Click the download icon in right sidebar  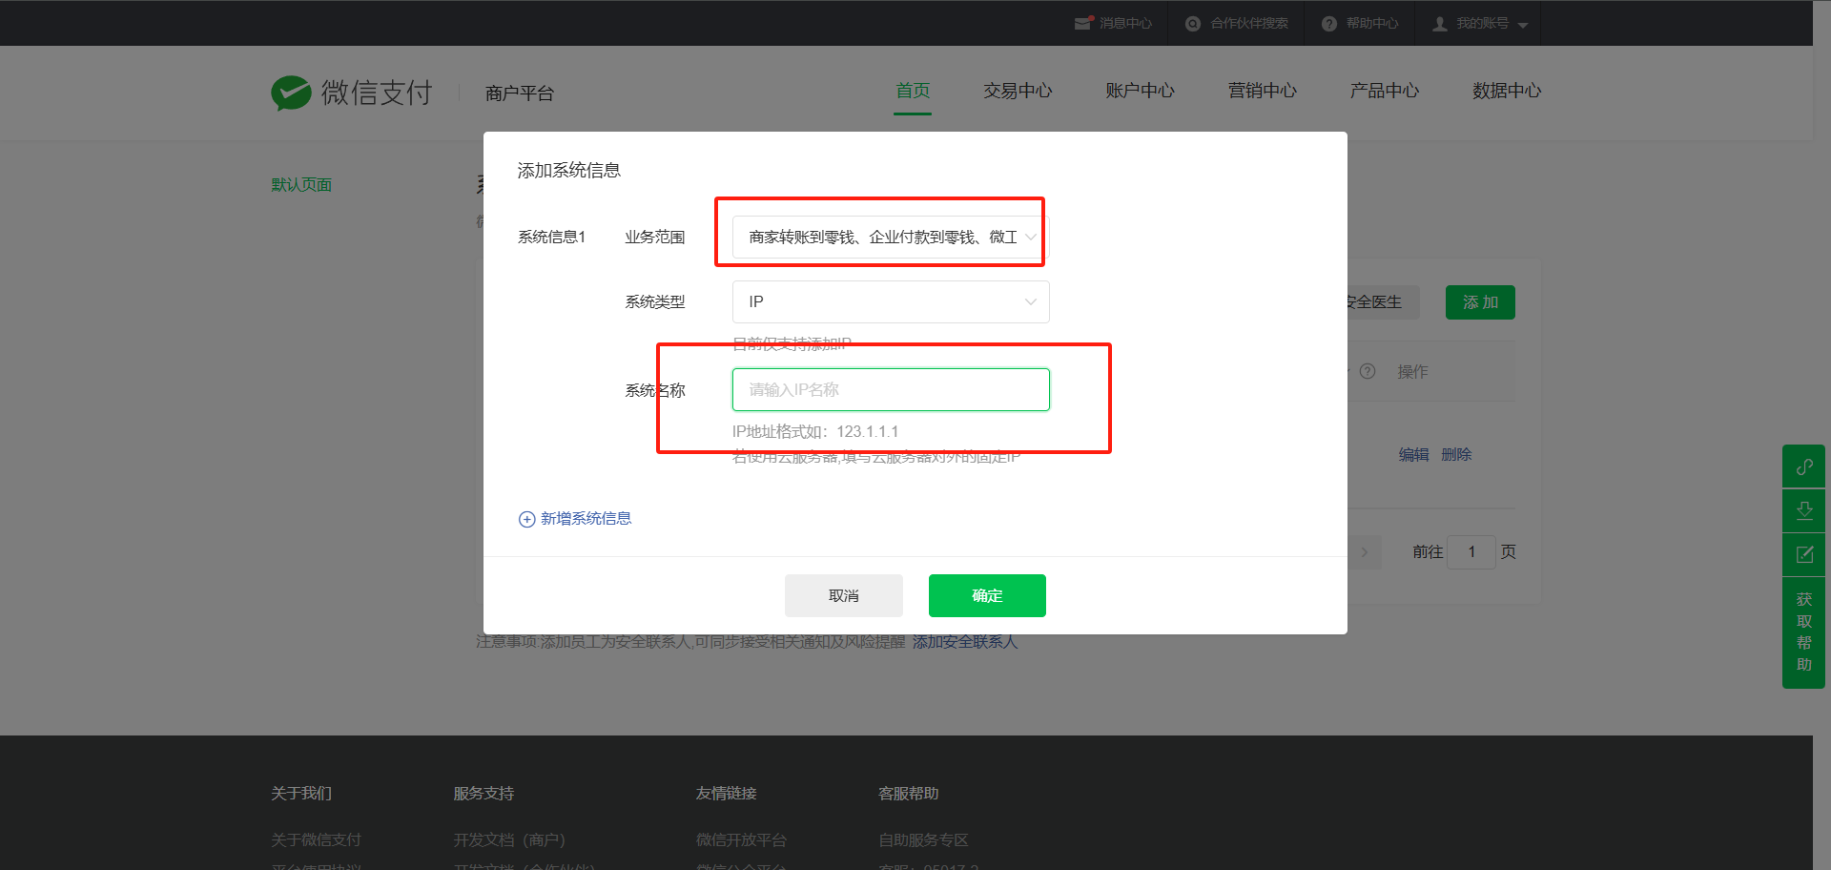coord(1803,510)
